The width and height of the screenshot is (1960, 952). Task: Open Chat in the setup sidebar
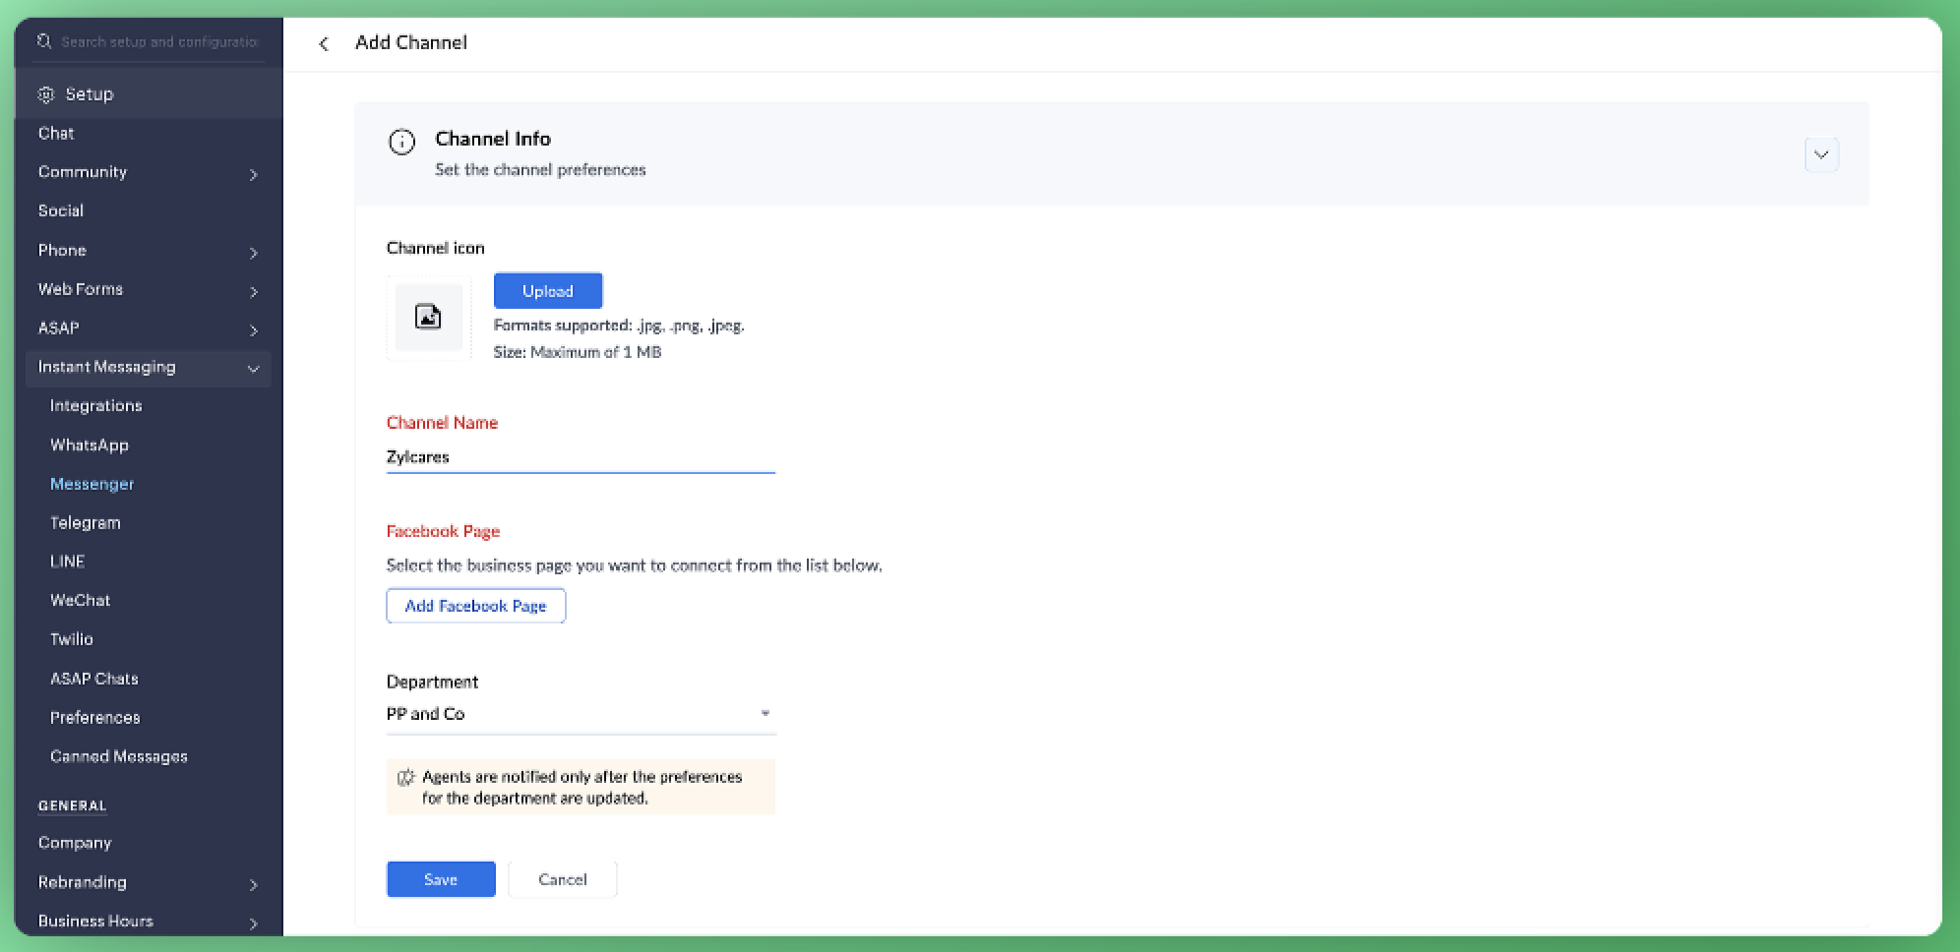pos(56,133)
